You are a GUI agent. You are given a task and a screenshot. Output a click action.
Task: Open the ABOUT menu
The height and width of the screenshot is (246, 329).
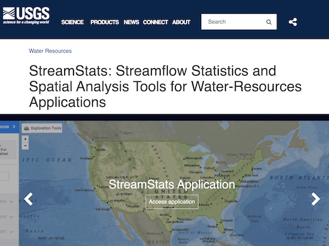pyautogui.click(x=181, y=22)
